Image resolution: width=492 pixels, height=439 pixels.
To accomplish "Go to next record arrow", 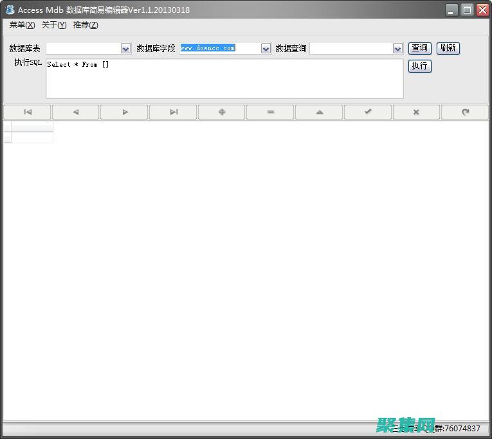I will tap(125, 112).
